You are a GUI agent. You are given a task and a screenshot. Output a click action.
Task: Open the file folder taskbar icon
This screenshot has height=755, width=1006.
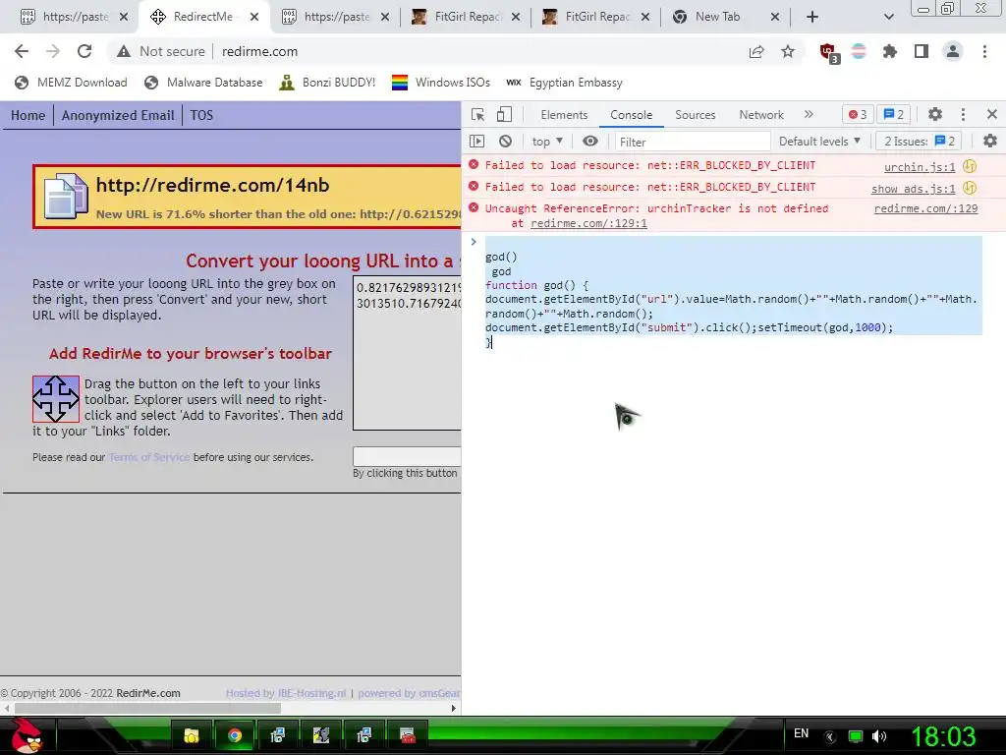click(x=192, y=735)
